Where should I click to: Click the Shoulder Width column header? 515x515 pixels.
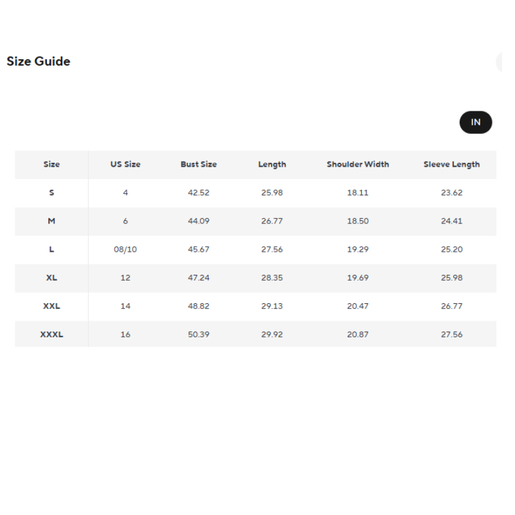pyautogui.click(x=357, y=164)
